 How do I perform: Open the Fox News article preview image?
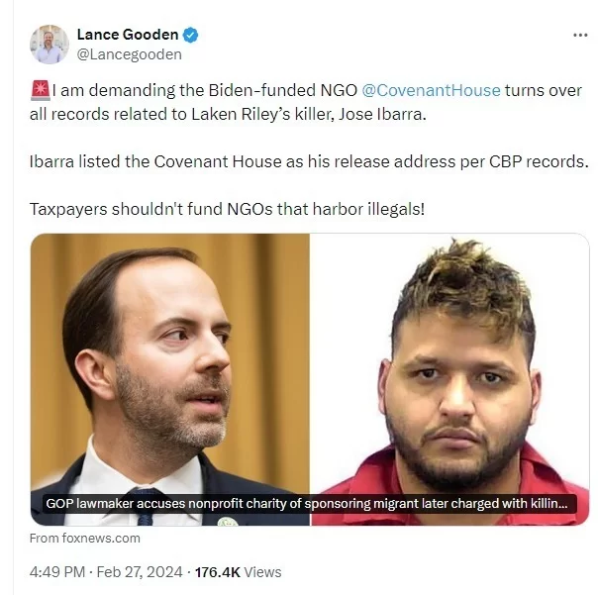coord(310,379)
